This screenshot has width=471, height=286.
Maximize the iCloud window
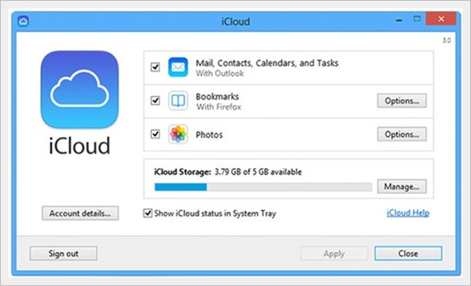(417, 19)
